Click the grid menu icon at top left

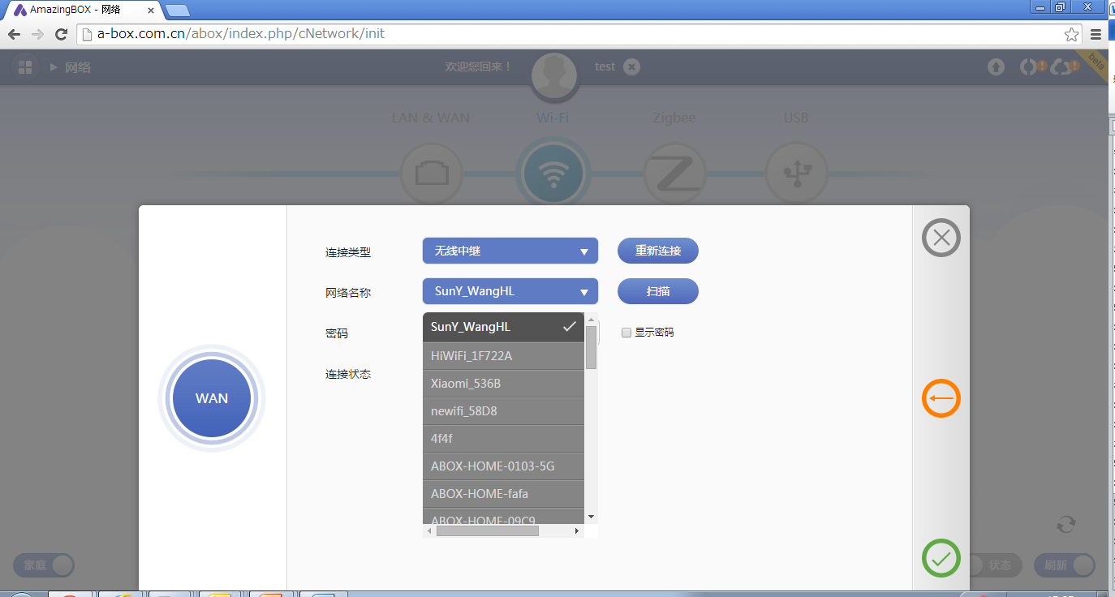click(25, 67)
